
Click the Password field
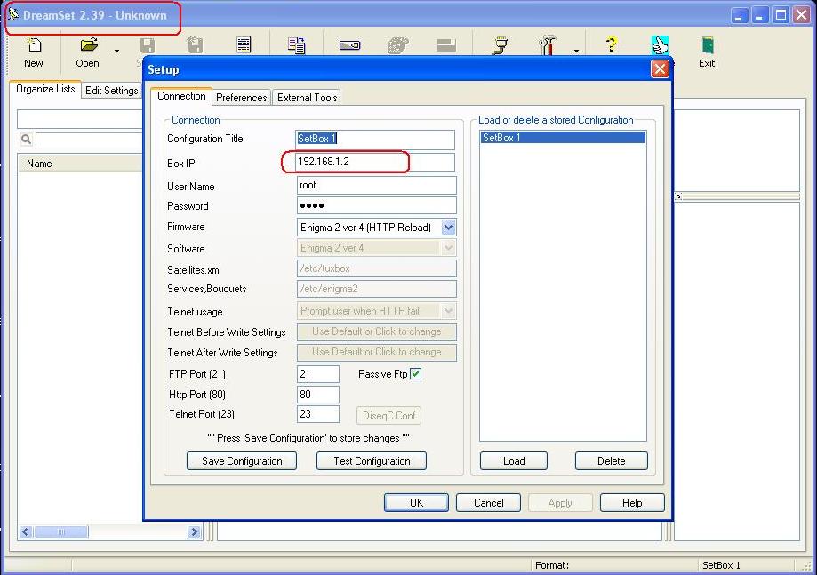pos(376,205)
